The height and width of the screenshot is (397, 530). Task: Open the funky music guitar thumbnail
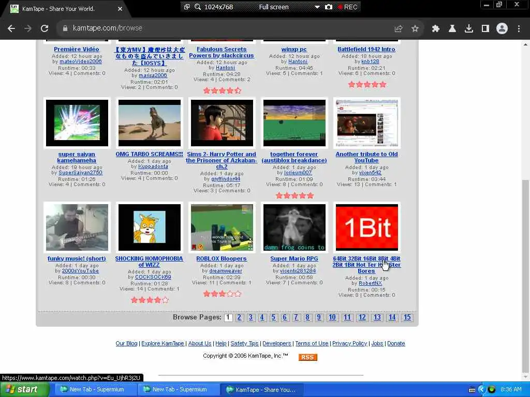coord(77,227)
